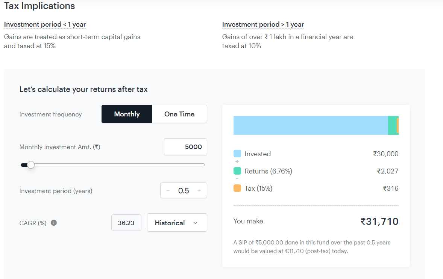The width and height of the screenshot is (443, 279).
Task: Click the CAGR info icon
Action: [x=54, y=223]
